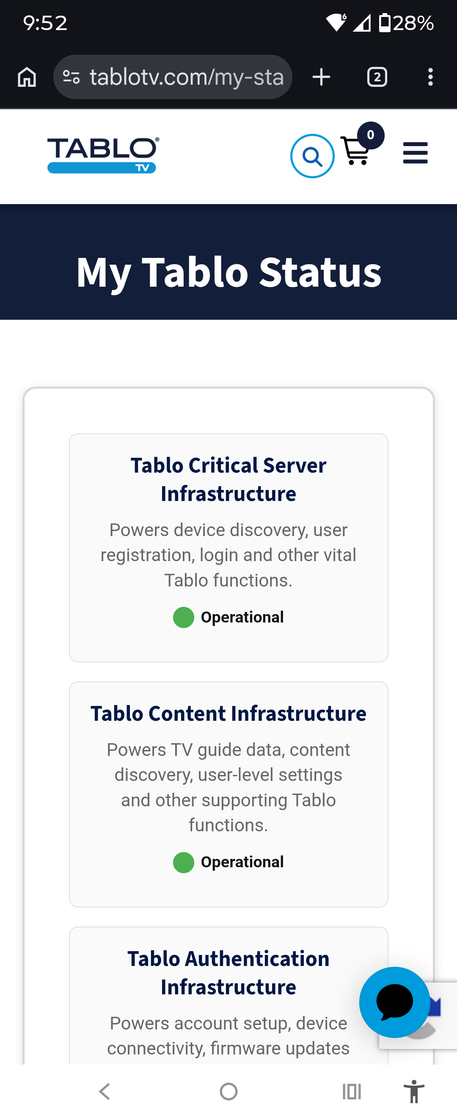Tap the Android back arrow
The image size is (457, 1118).
pos(105,1091)
